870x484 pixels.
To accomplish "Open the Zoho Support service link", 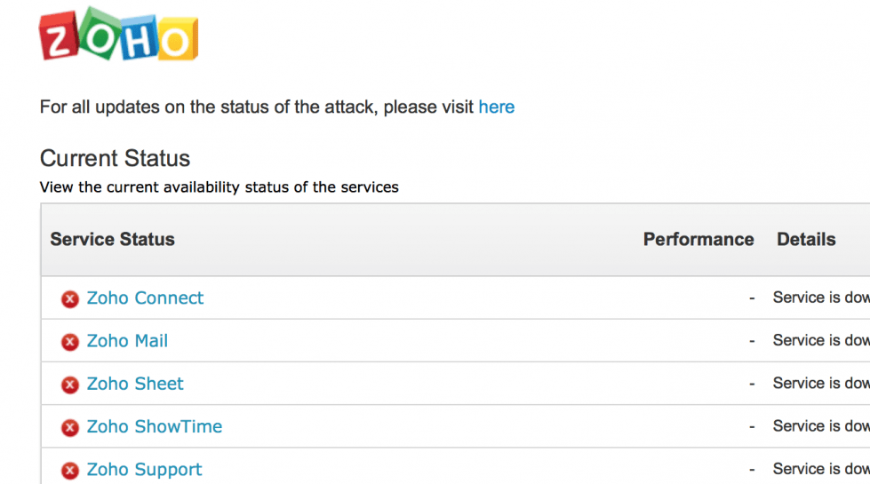I will (x=144, y=469).
